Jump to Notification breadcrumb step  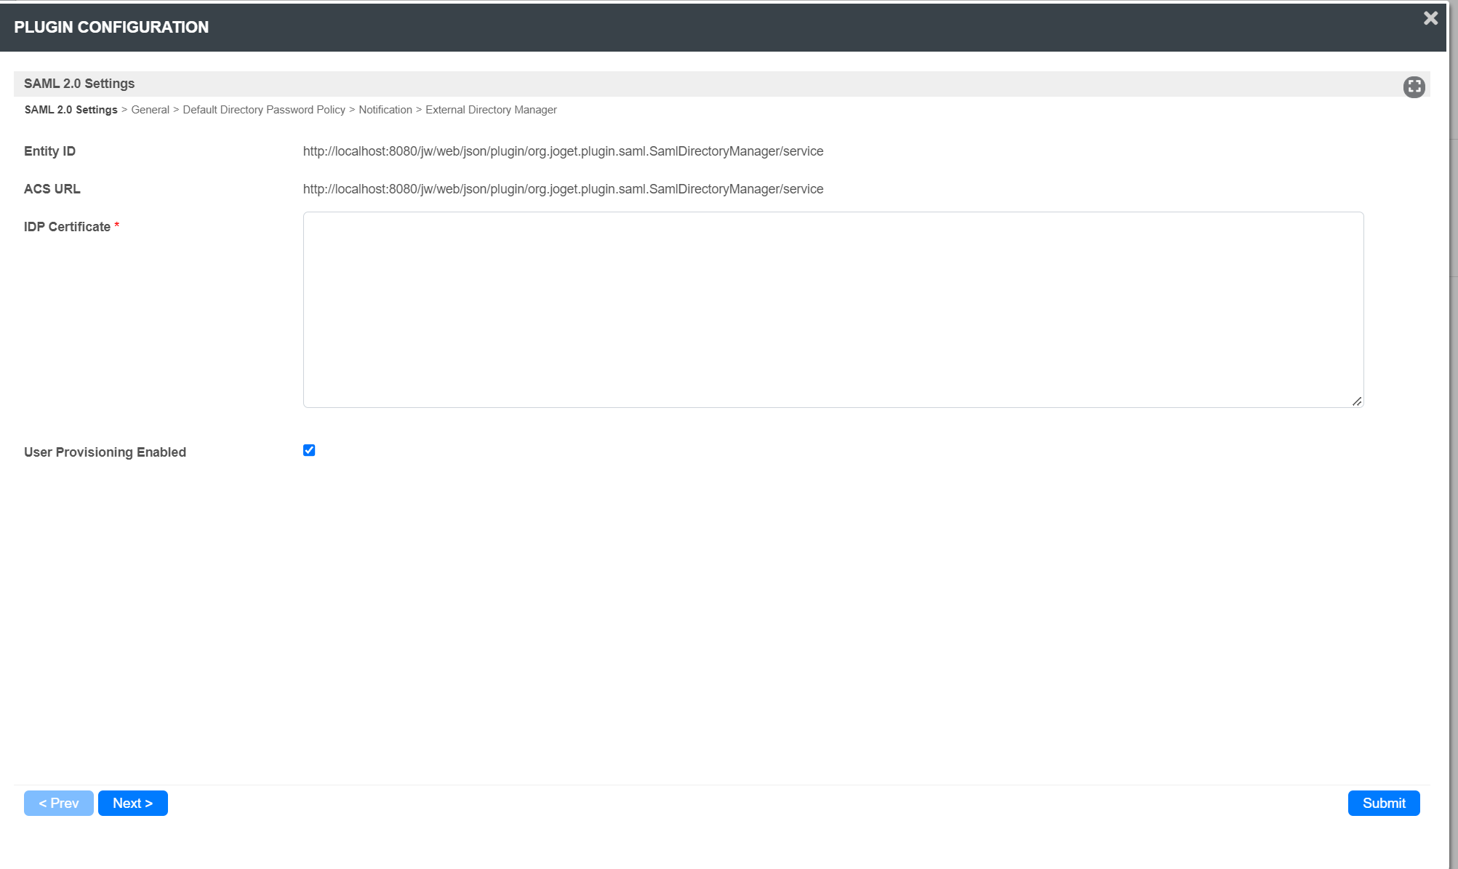pyautogui.click(x=385, y=110)
